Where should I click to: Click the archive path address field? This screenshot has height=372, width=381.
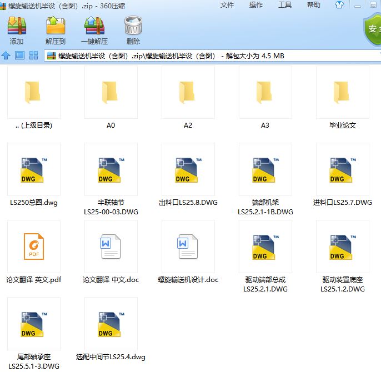click(212, 56)
